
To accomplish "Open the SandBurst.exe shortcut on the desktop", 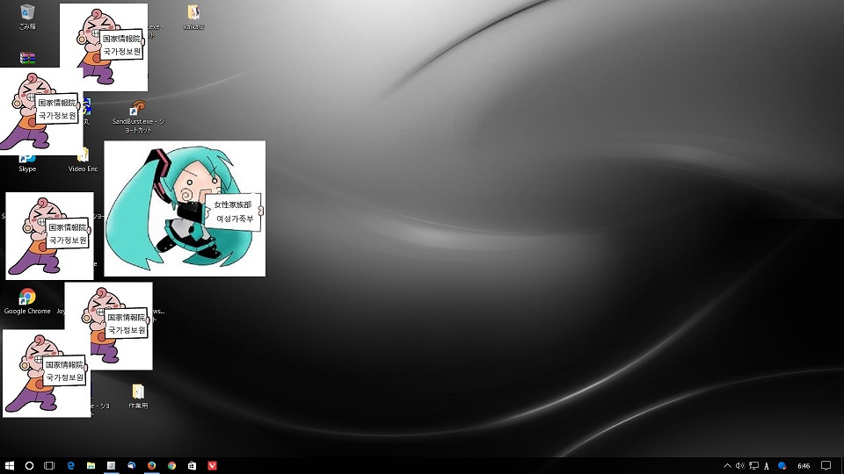I will [137, 109].
